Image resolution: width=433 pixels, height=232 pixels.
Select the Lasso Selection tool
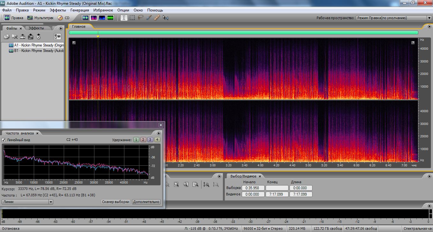(140, 18)
